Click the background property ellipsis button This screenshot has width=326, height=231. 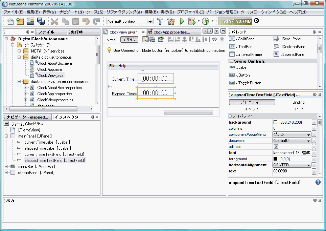tap(314, 122)
